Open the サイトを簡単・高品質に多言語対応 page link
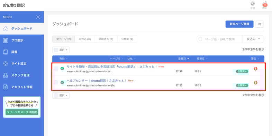The image size is (272, 136). click(112, 66)
